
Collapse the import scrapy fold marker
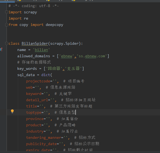(7, 12)
